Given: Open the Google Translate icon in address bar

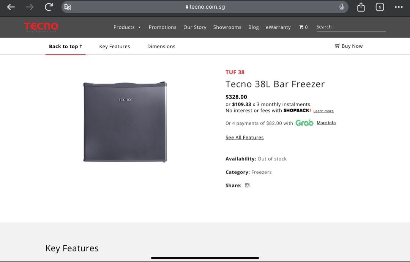Looking at the screenshot, I should click(67, 7).
